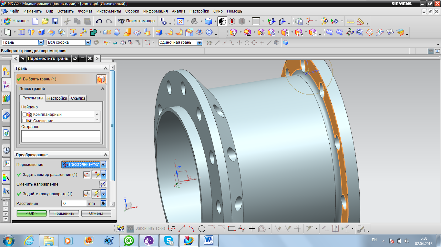This screenshot has width=441, height=247.
Task: Undo the last action
Action: (x=99, y=21)
